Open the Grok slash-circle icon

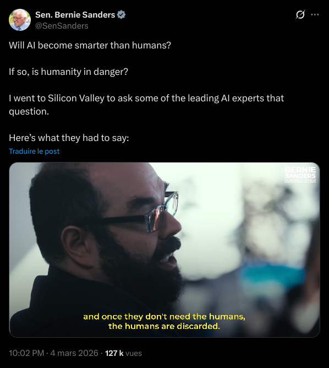coord(300,14)
